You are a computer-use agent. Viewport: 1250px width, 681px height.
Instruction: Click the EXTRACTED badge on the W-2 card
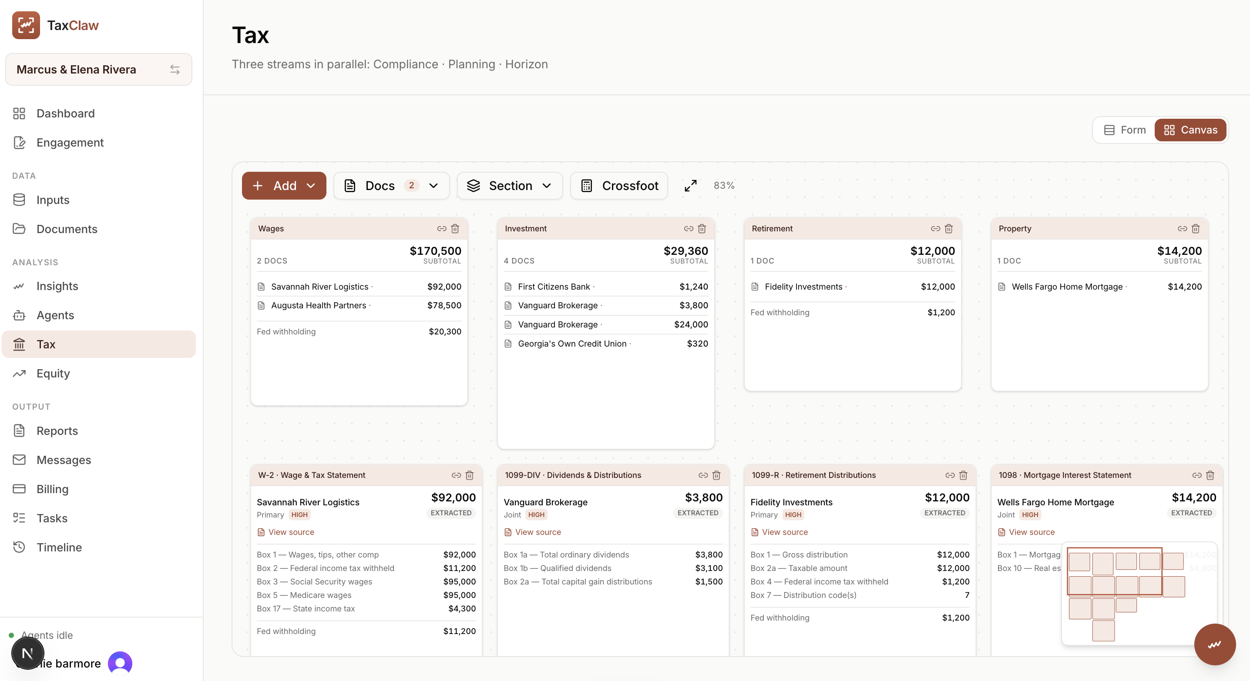[451, 513]
